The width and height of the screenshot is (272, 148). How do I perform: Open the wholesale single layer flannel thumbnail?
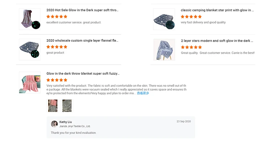[x=30, y=50]
